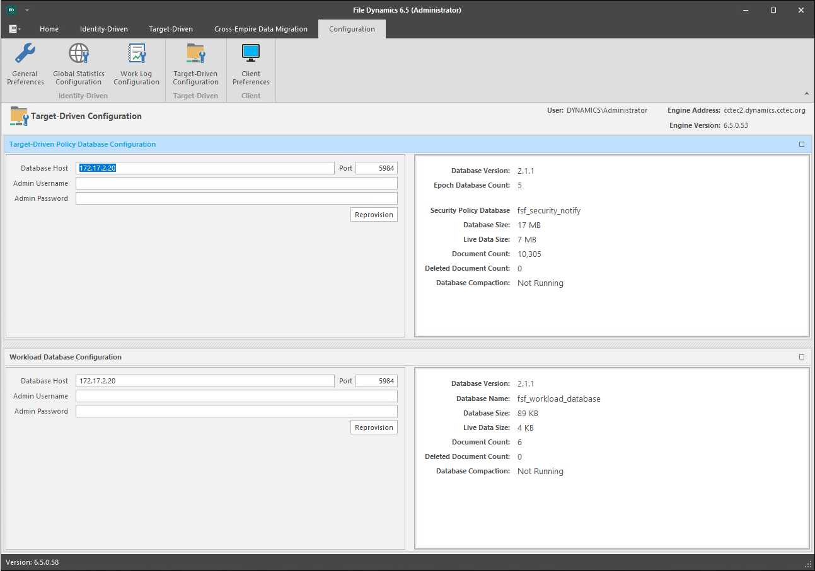
Task: Click the policy Admin Username field
Action: [236, 183]
